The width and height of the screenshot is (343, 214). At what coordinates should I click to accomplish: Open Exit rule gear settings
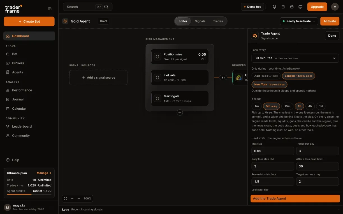pyautogui.click(x=157, y=77)
